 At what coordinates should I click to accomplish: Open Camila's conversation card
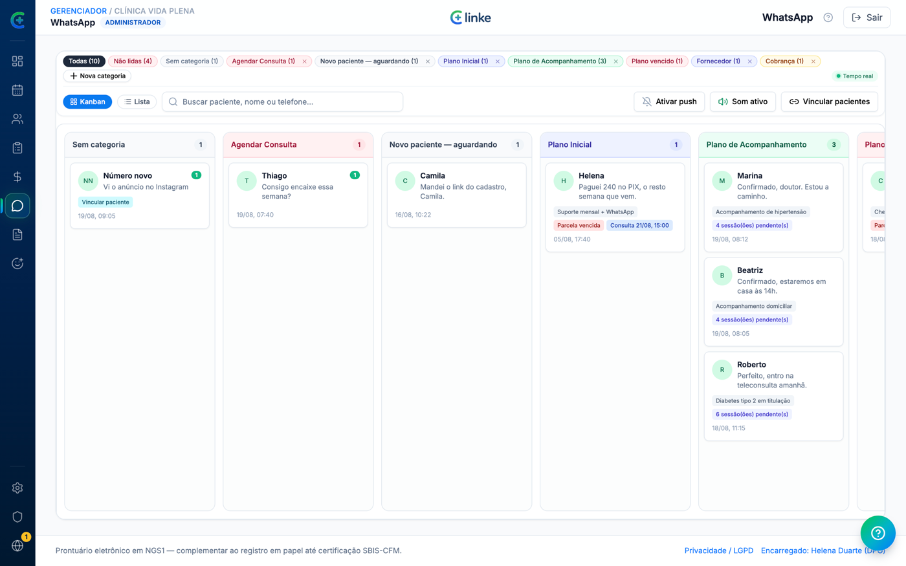pos(456,195)
